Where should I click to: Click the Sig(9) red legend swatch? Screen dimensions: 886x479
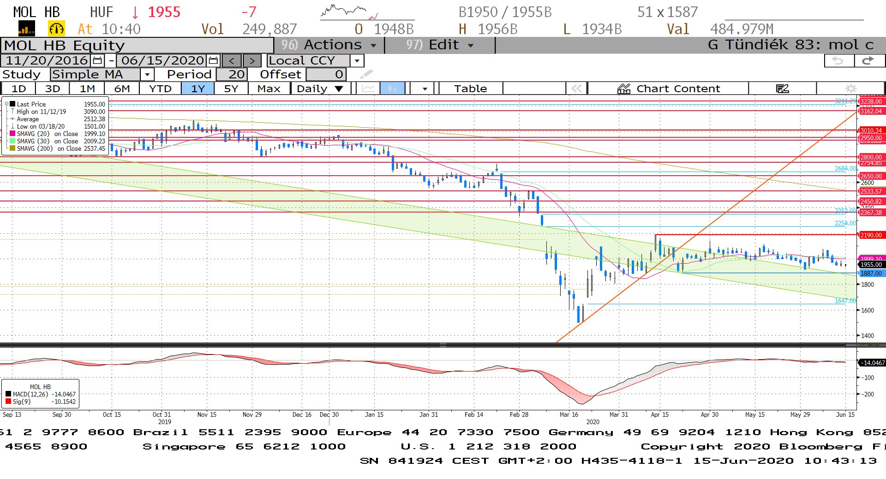(8, 402)
